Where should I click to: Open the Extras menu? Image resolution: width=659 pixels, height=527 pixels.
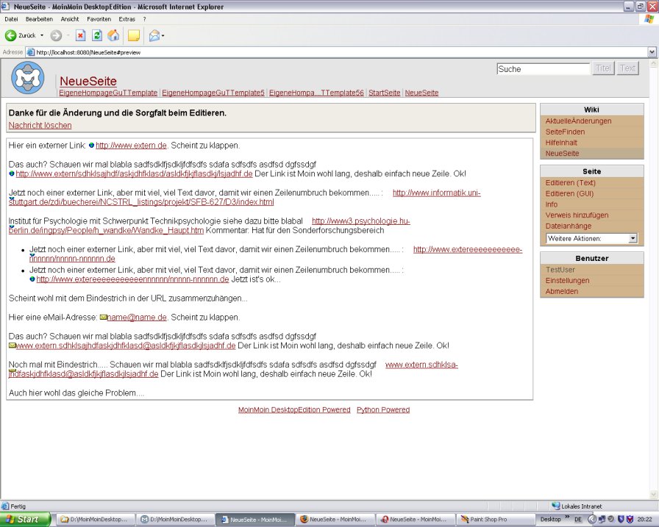[x=127, y=18]
